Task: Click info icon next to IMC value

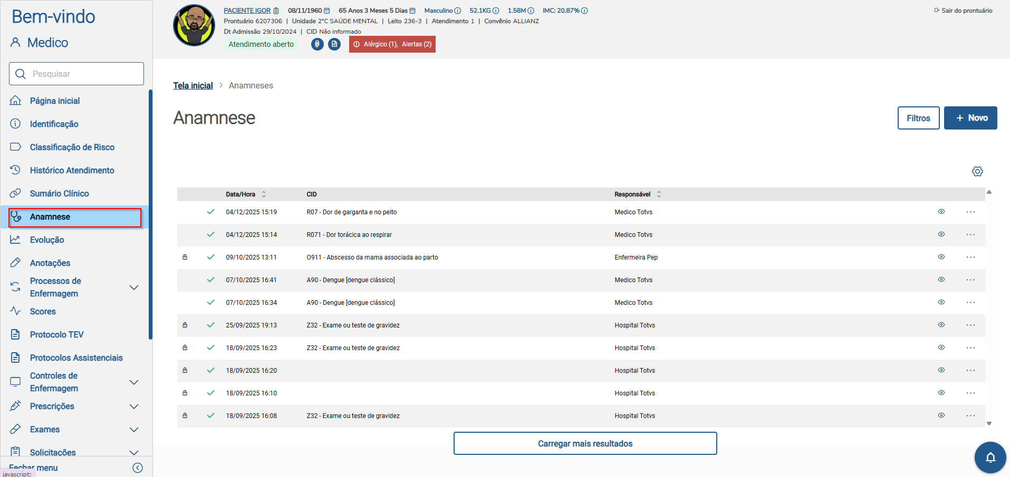Action: (584, 11)
